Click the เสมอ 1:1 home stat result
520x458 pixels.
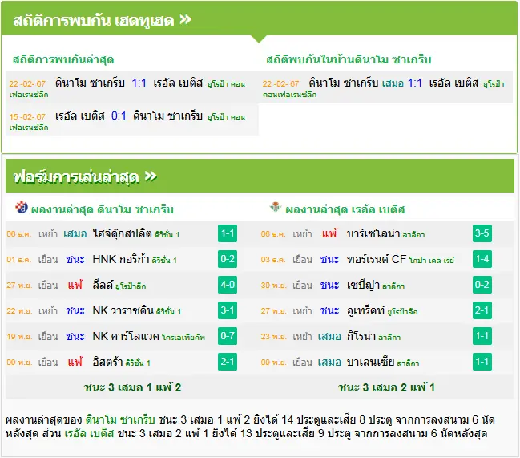(x=402, y=83)
